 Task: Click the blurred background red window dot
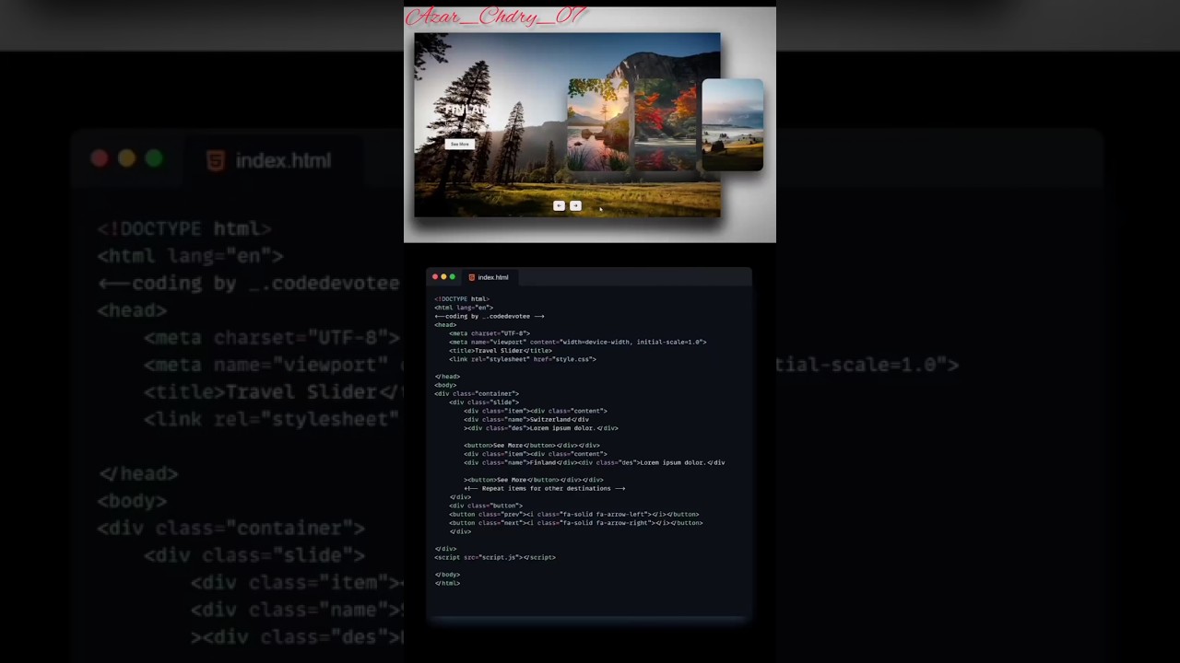coord(100,159)
